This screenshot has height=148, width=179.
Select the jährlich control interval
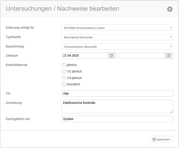click(x=64, y=65)
